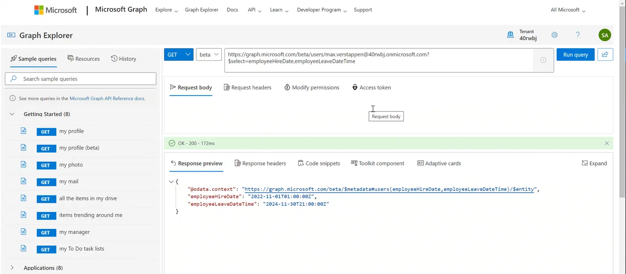Click the Microsoft logo
Screen dimensions: 626x274
55,10
